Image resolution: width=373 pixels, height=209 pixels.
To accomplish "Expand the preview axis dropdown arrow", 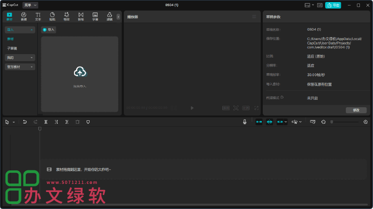I will [x=301, y=122].
